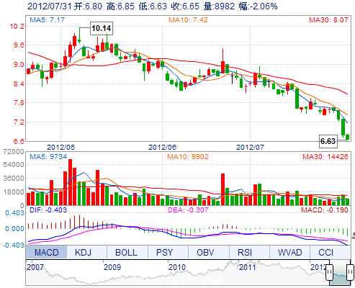Show the CCI indicator
355x288 pixels.
point(325,252)
